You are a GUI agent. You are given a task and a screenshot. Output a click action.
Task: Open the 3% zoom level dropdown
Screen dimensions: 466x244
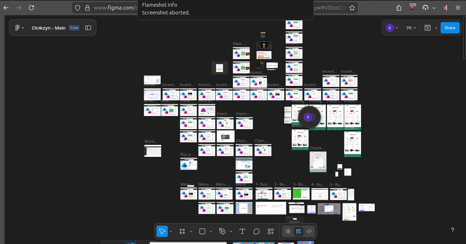411,28
